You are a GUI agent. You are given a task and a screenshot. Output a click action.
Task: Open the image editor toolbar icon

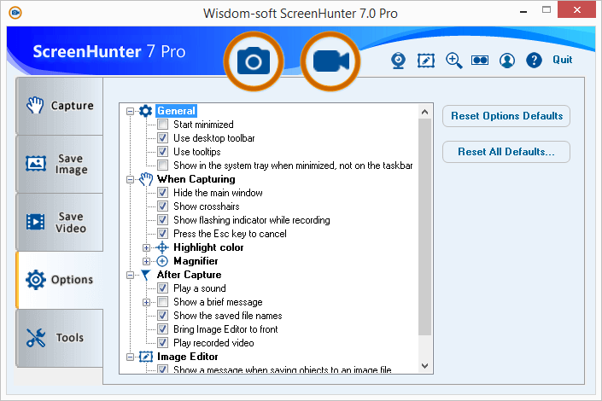pos(426,61)
